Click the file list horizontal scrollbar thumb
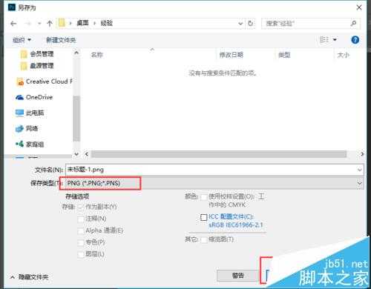371x289 pixels. [219, 154]
